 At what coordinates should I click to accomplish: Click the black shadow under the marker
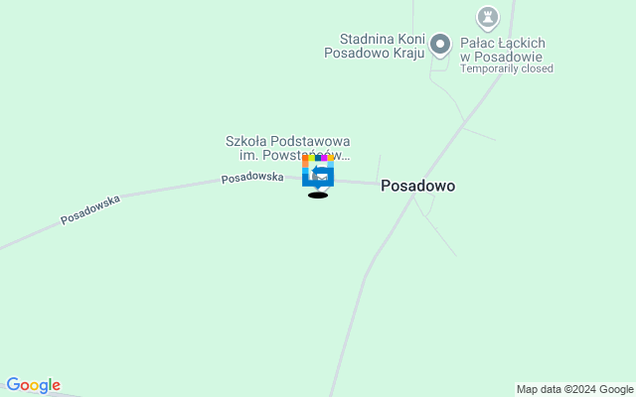point(318,196)
